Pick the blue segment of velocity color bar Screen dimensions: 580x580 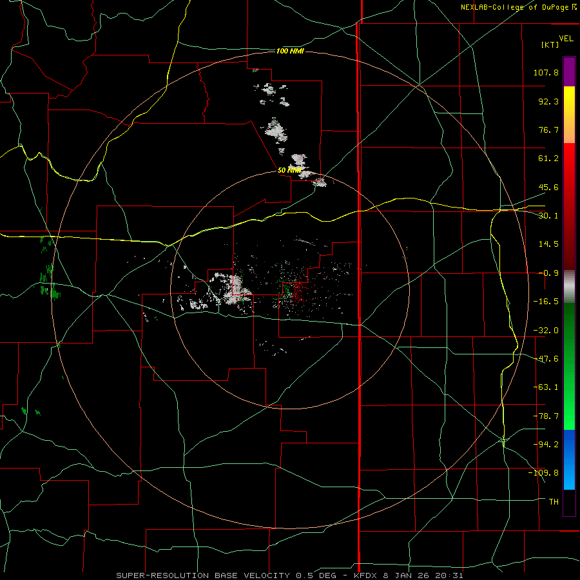pos(569,459)
